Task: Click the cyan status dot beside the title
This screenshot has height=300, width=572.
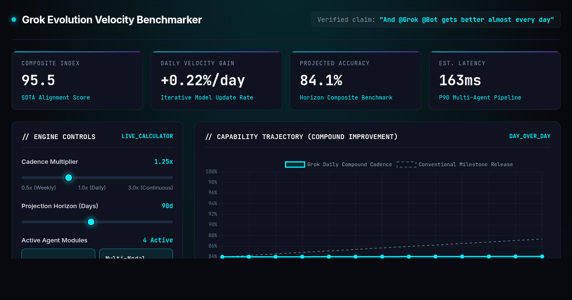Action: (14, 20)
